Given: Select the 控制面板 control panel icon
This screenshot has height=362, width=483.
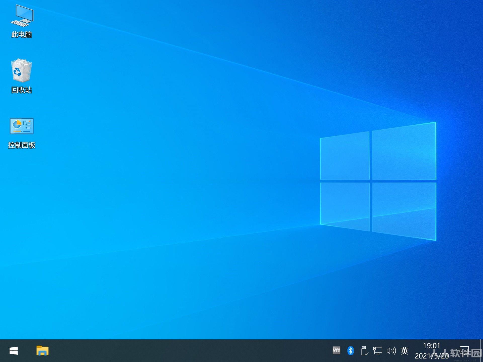Looking at the screenshot, I should pos(22,133).
